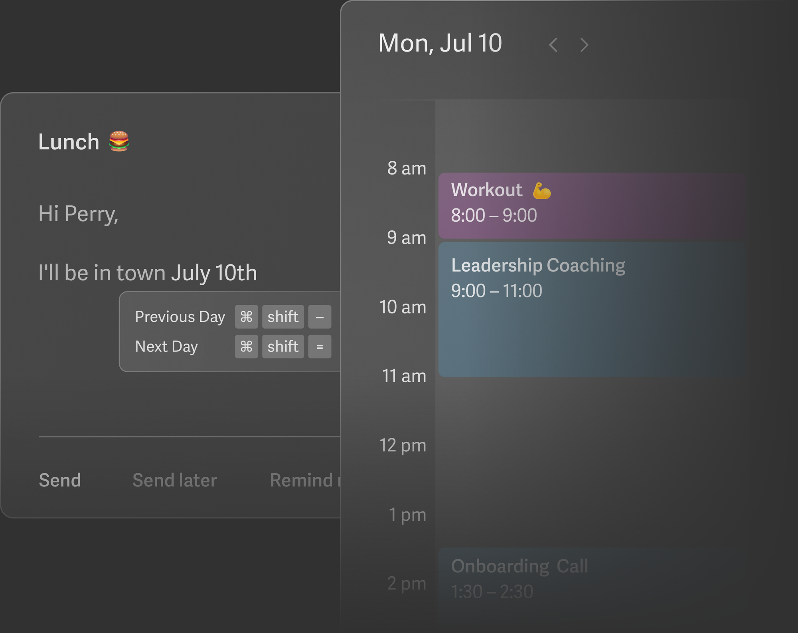798x633 pixels.
Task: Click the July 10th date in message
Action: pyautogui.click(x=214, y=273)
